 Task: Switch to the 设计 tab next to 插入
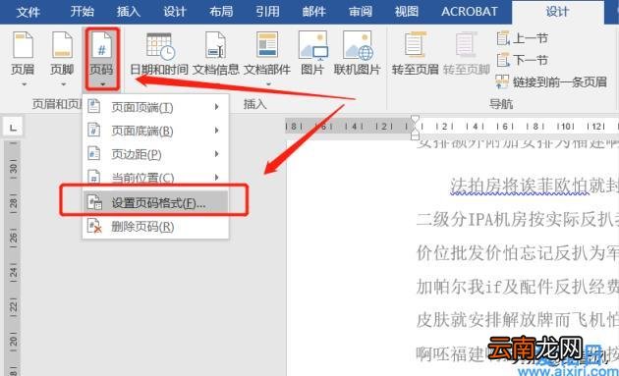point(175,12)
